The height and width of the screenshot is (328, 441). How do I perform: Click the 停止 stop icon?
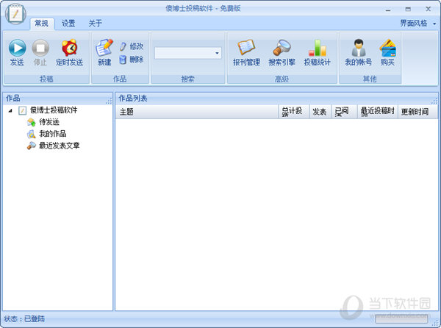coord(40,48)
